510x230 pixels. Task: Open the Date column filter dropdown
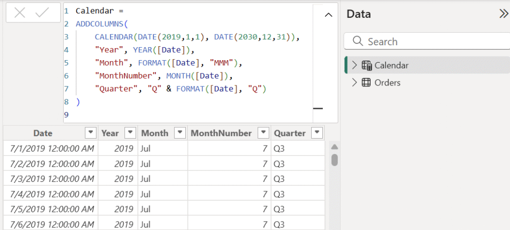point(91,133)
